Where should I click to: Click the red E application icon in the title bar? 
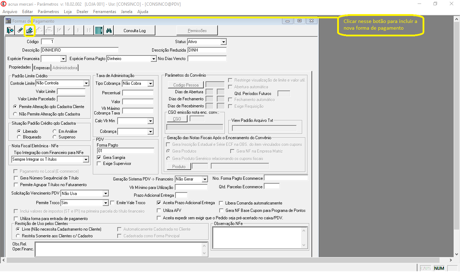[x=4, y=4]
